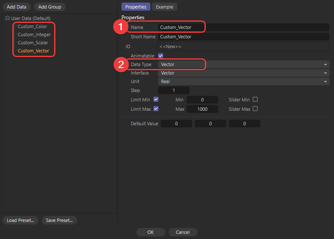The width and height of the screenshot is (334, 239).
Task: Select the Custom_Scalar entry
Action: click(33, 43)
